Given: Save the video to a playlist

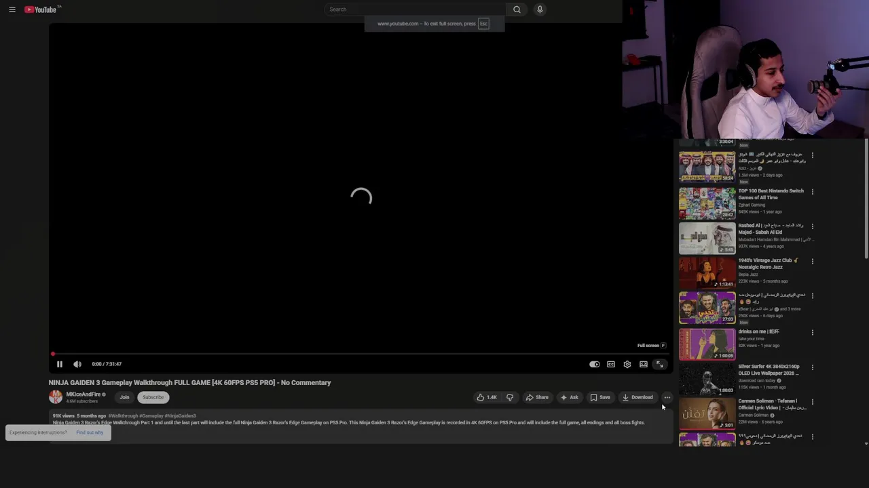Looking at the screenshot, I should 600,397.
